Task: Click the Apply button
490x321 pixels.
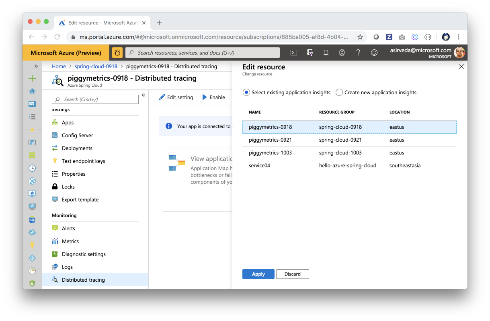Action: tap(258, 274)
